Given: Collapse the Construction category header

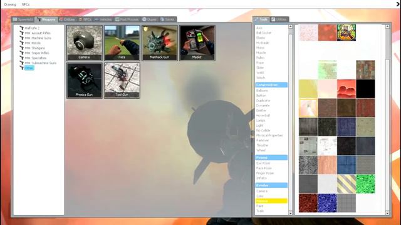Looking at the screenshot, I should 271,85.
